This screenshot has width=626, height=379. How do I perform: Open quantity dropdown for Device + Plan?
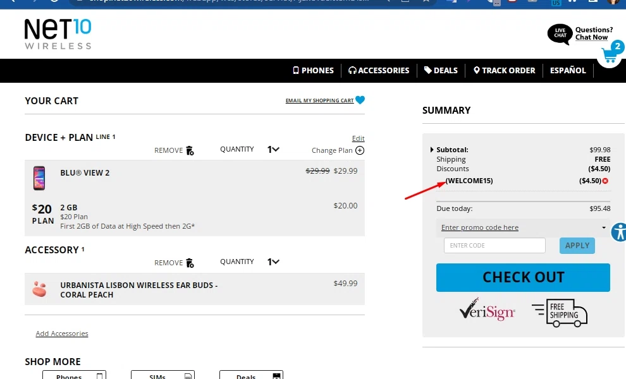[x=273, y=149]
